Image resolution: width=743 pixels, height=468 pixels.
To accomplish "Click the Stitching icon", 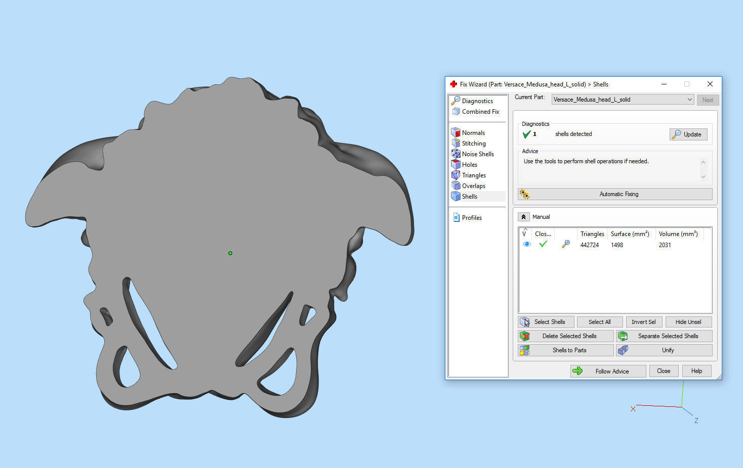I will tap(456, 143).
